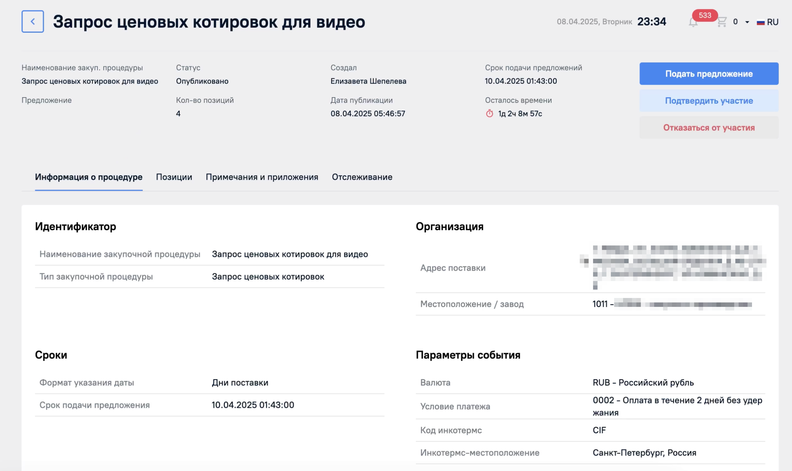Click the CIF incoterms code value

tap(599, 430)
